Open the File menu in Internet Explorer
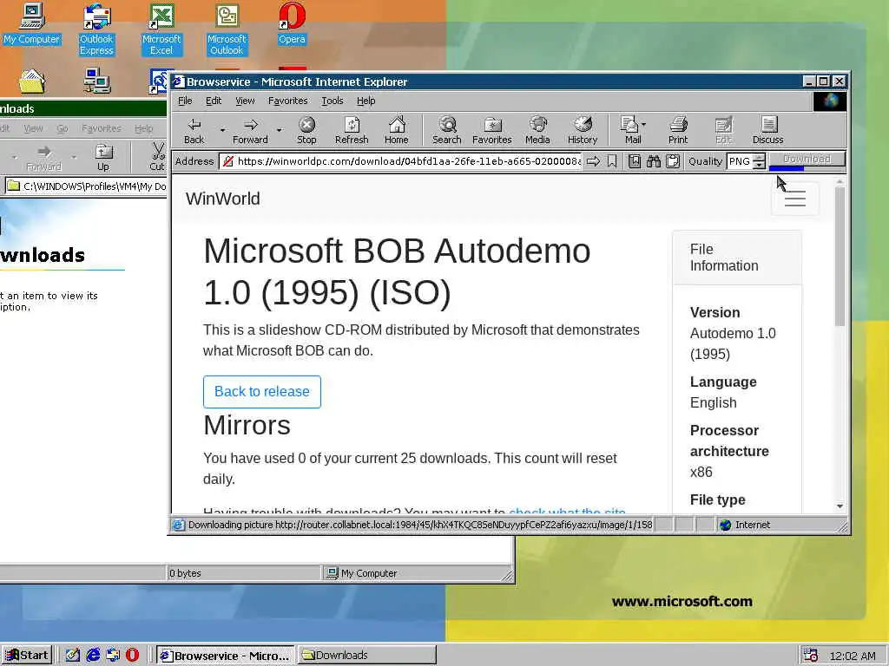This screenshot has width=889, height=666. 185,101
